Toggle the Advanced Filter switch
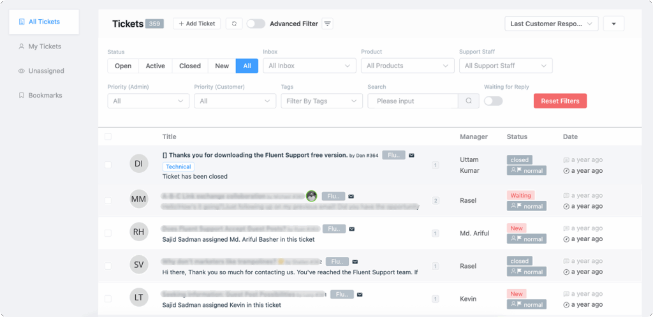The width and height of the screenshot is (653, 317). coord(256,24)
